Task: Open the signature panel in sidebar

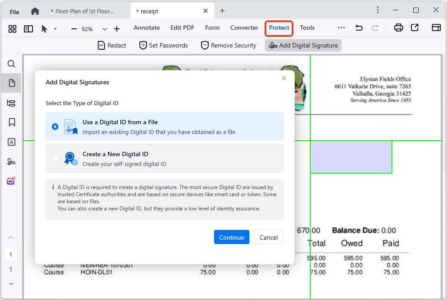Action: (12, 162)
